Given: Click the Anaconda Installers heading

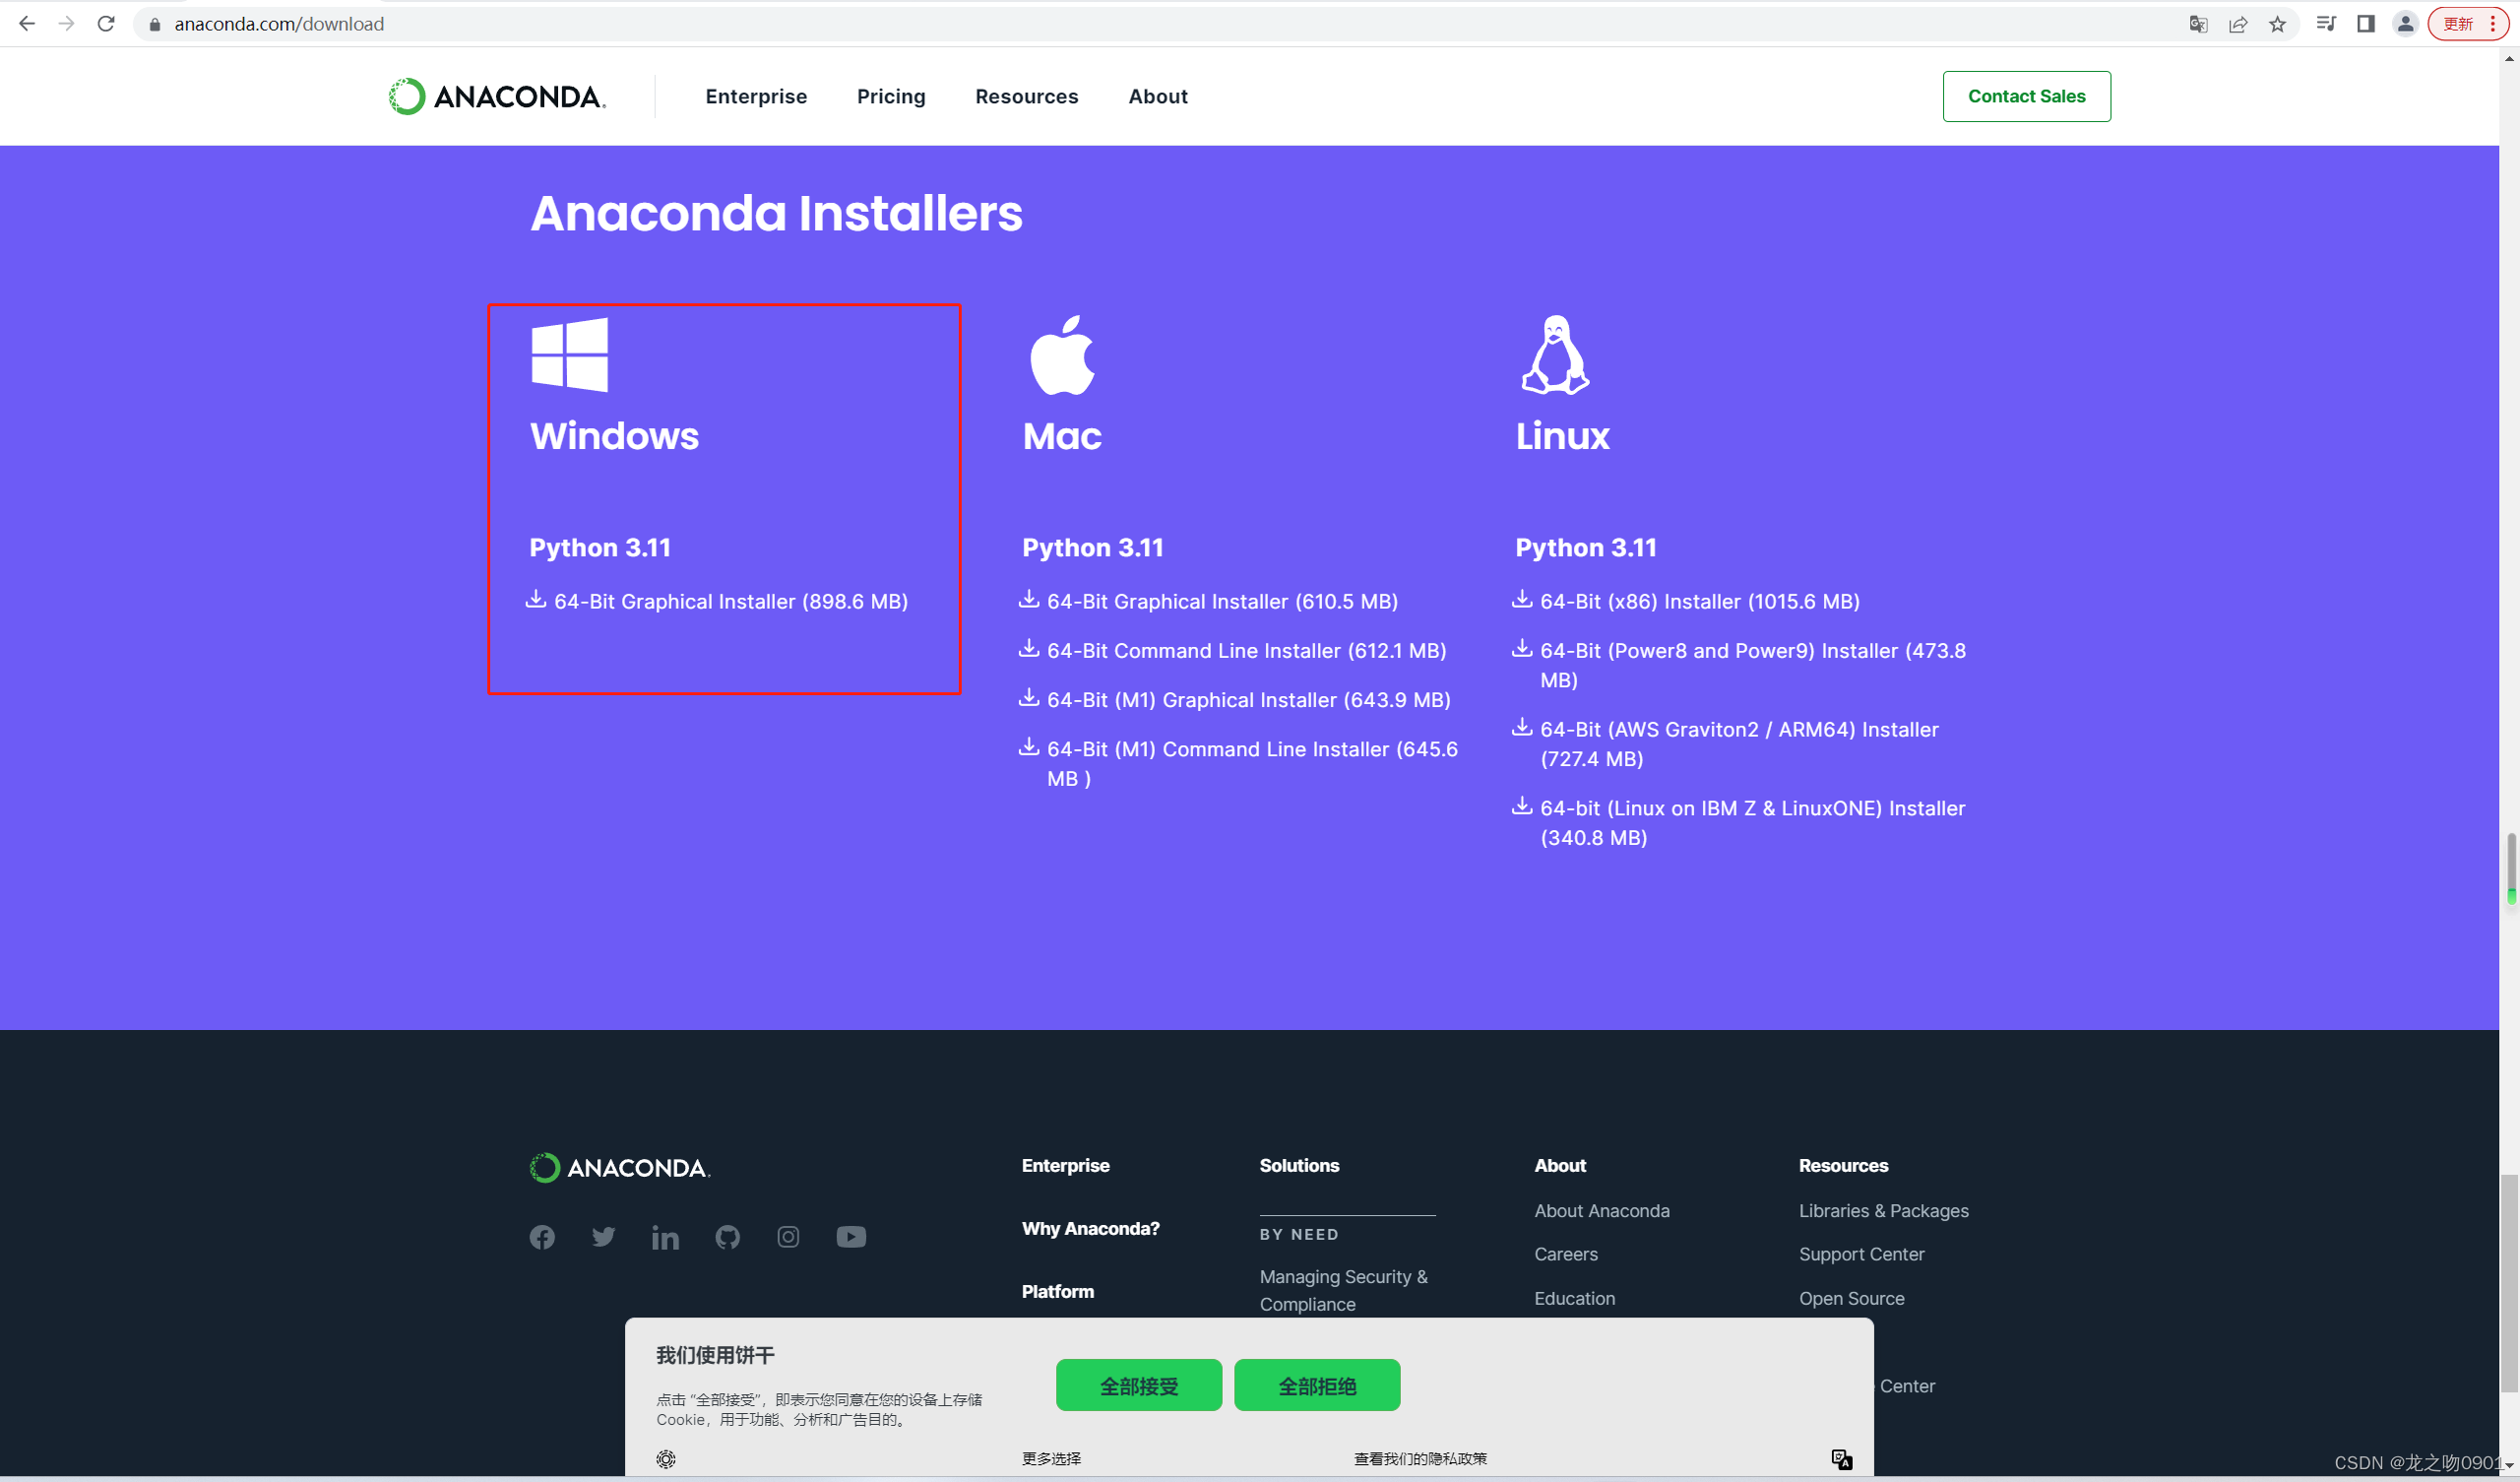Looking at the screenshot, I should point(776,213).
